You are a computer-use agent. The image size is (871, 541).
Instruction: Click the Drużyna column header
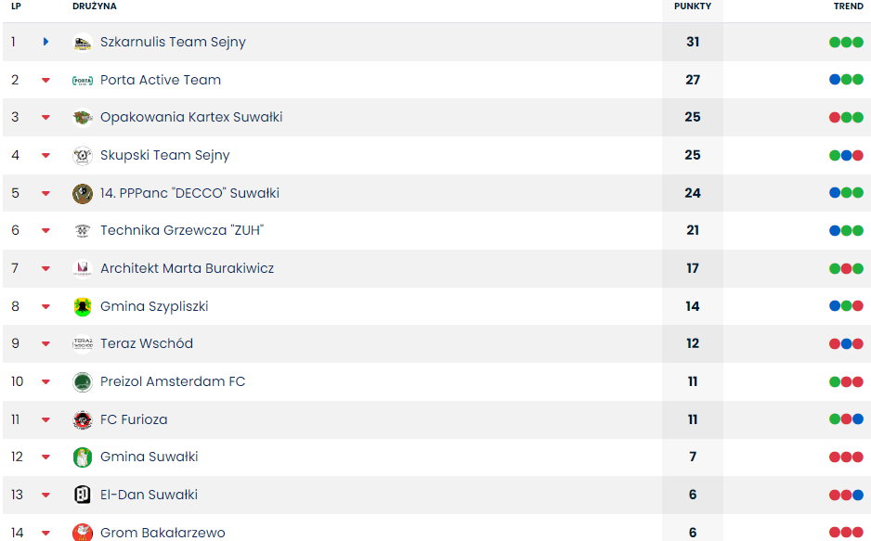click(x=95, y=6)
